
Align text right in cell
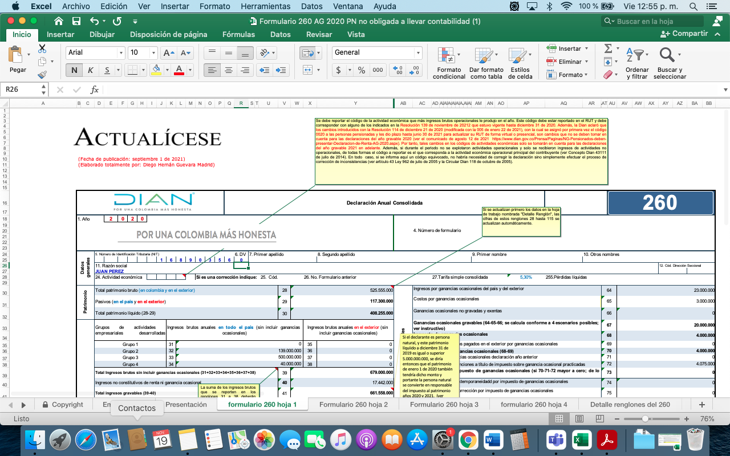[245, 71]
